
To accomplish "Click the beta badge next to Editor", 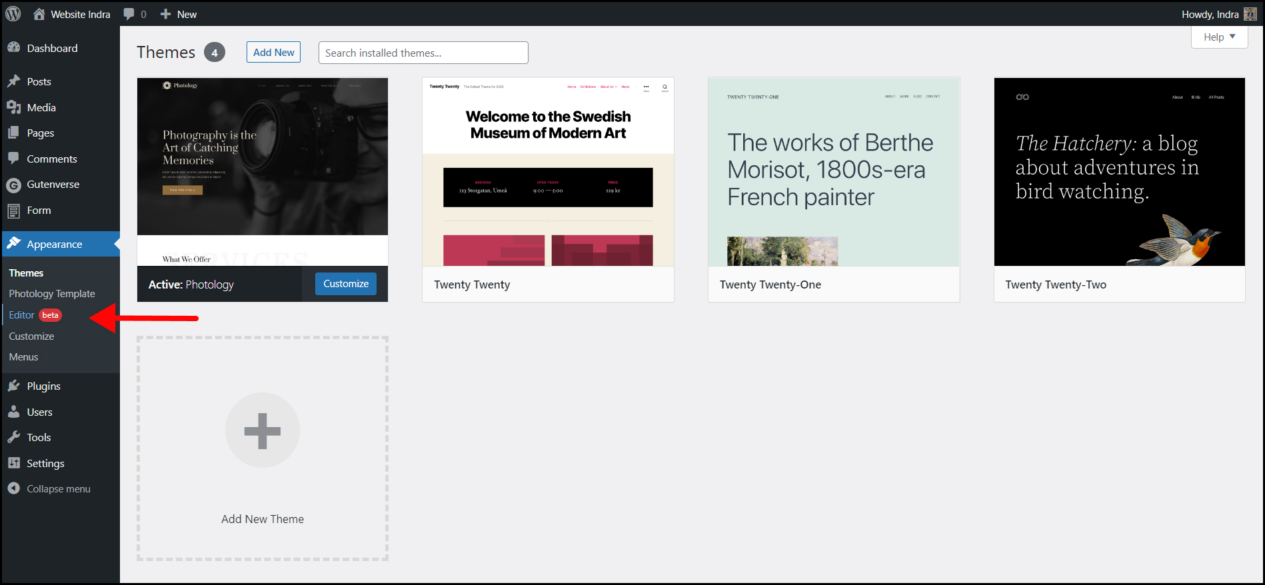I will point(51,315).
